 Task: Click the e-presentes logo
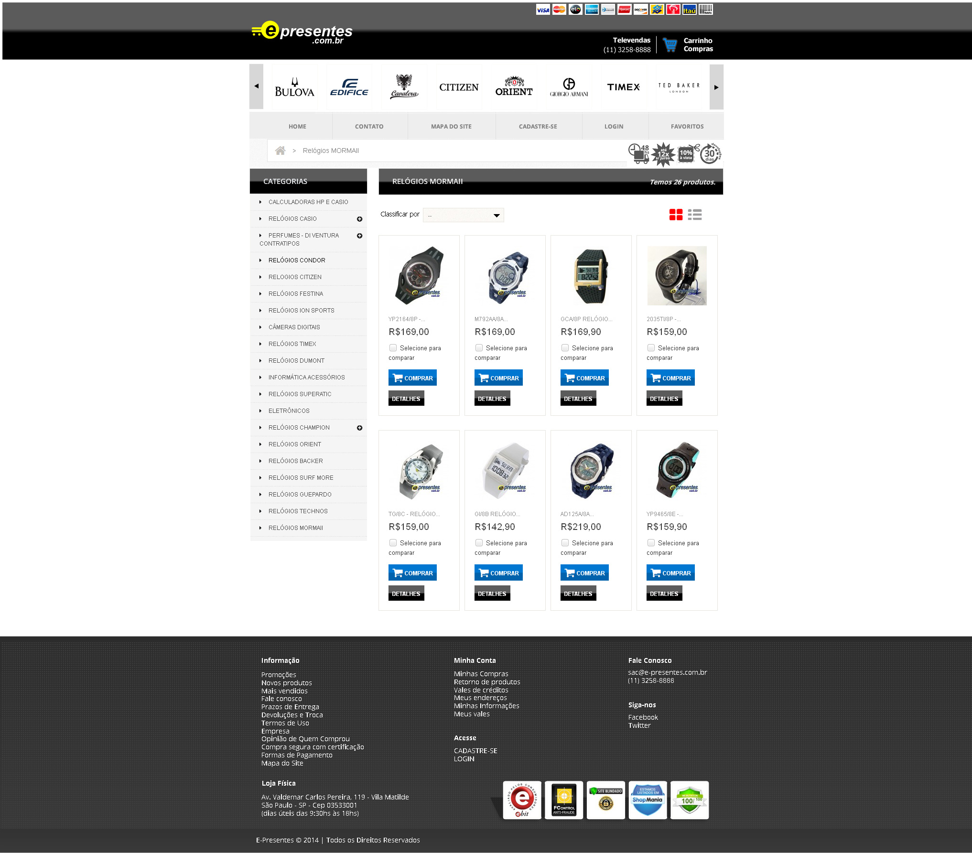point(302,32)
